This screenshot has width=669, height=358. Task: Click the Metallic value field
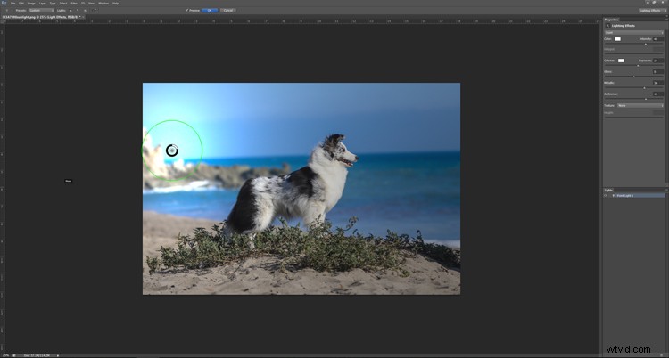click(x=658, y=83)
